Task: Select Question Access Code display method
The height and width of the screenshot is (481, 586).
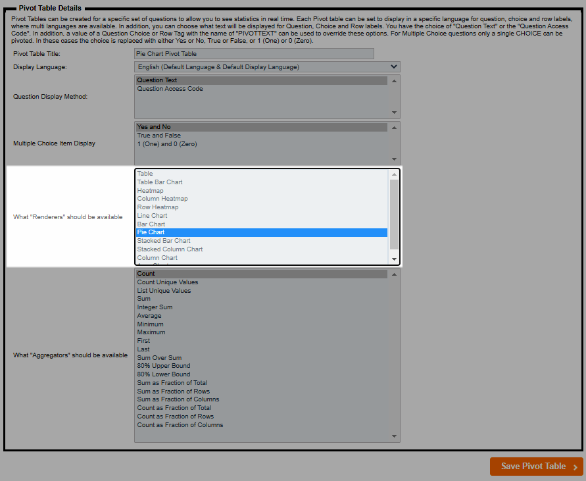Action: point(170,89)
